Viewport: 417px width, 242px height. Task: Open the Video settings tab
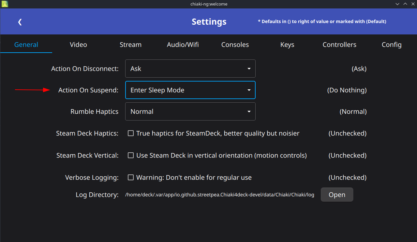coord(78,45)
